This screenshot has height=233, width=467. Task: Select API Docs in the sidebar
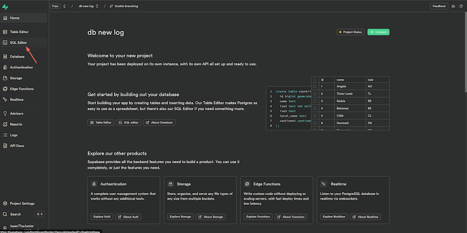click(x=17, y=146)
